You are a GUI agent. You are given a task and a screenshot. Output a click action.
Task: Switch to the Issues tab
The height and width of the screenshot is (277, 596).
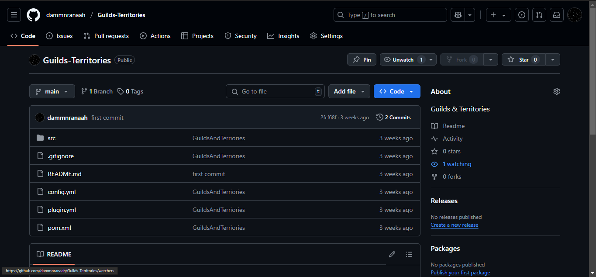[59, 36]
